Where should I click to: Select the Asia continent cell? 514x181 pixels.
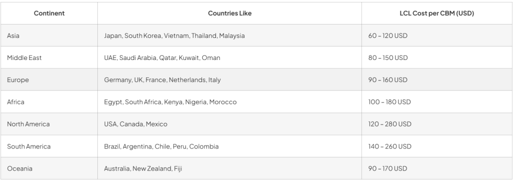pyautogui.click(x=49, y=35)
